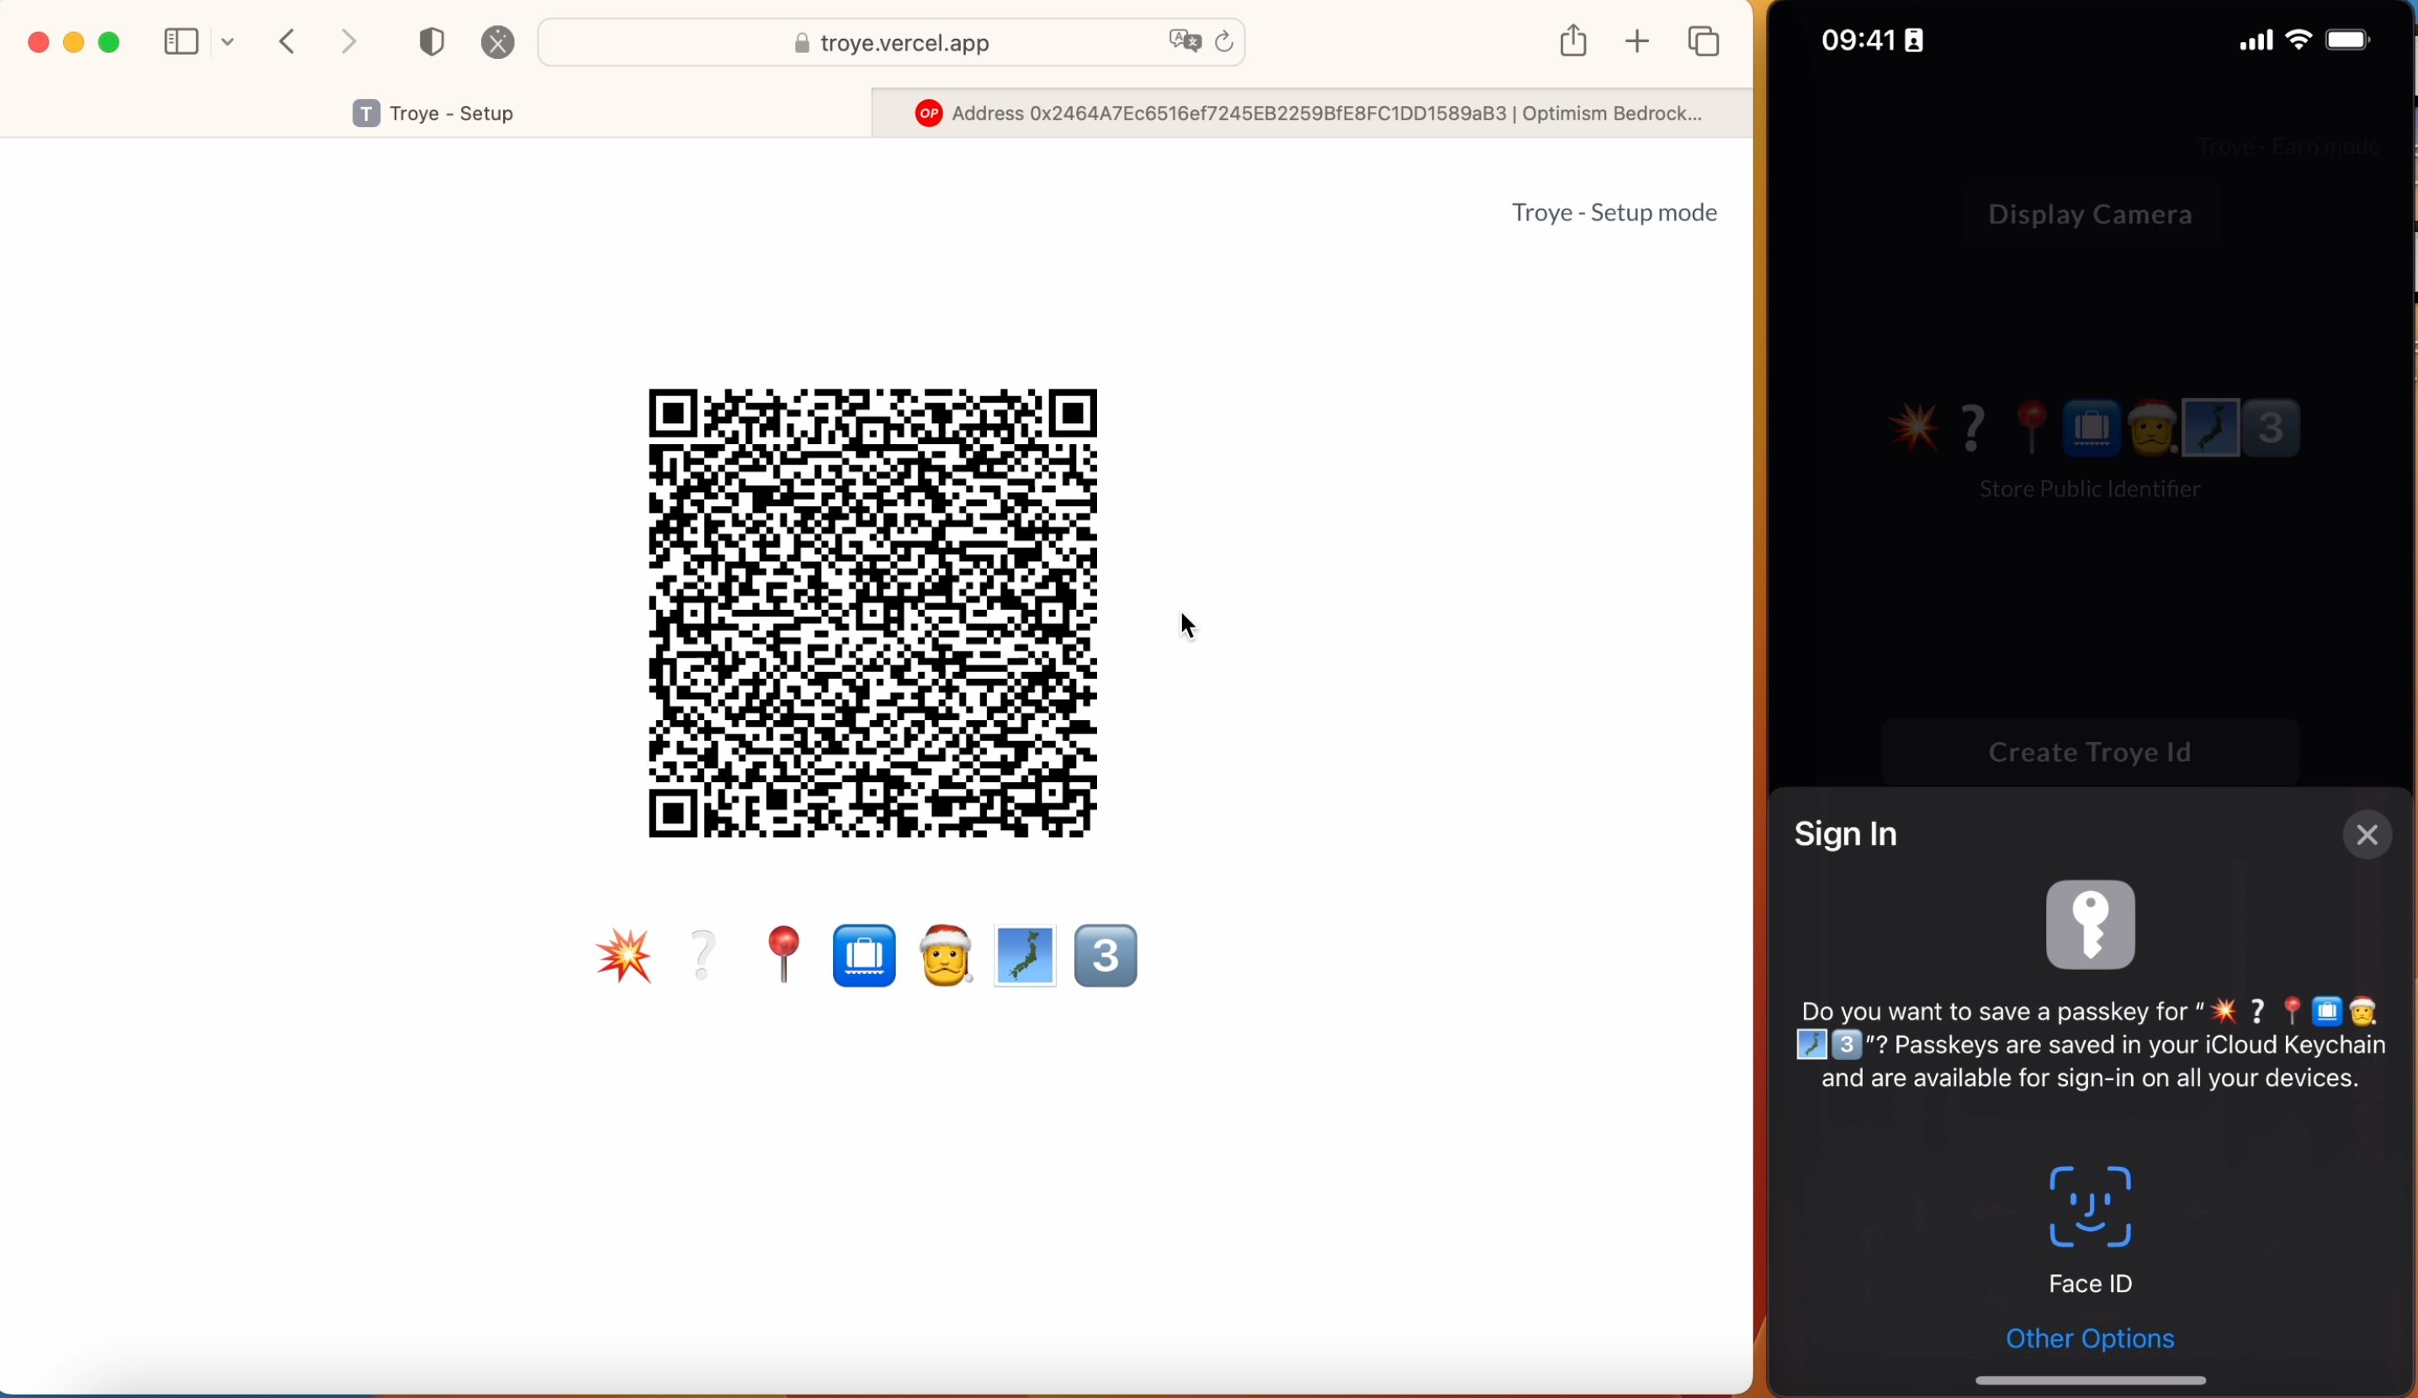Click Store Public Identifier text on phone
The image size is (2418, 1398).
2090,490
